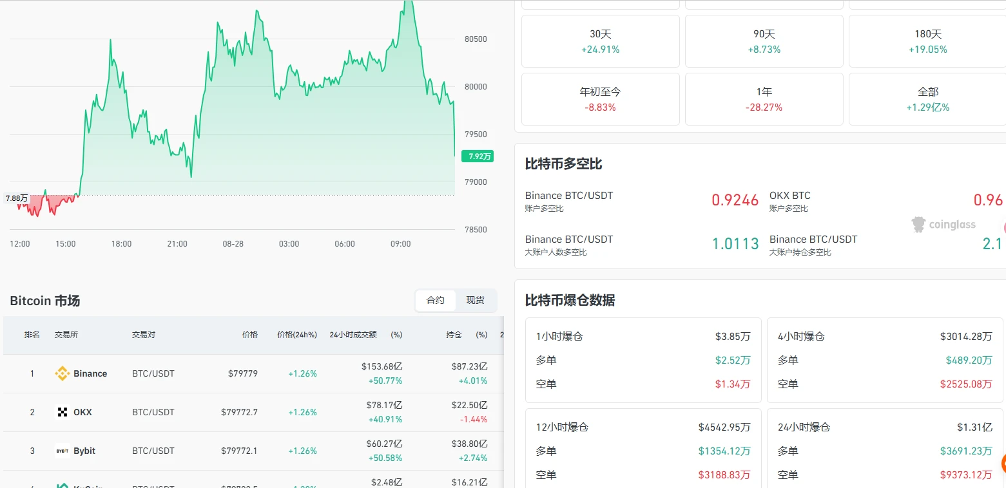Click the 比特币爆仓数据 section heading
This screenshot has width=1006, height=488.
tap(570, 300)
